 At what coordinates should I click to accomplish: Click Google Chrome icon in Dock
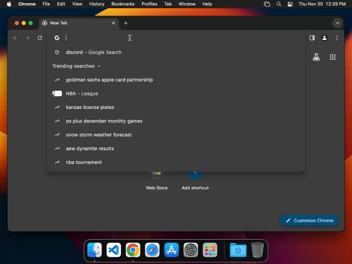click(x=133, y=250)
